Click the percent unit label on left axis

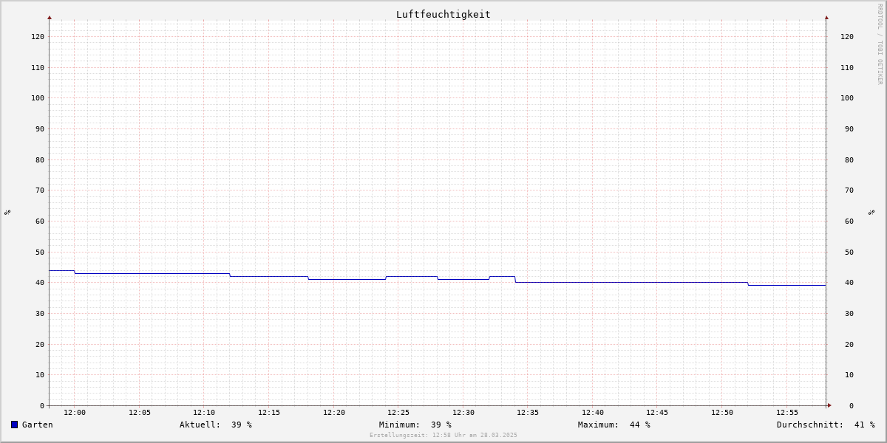point(7,212)
